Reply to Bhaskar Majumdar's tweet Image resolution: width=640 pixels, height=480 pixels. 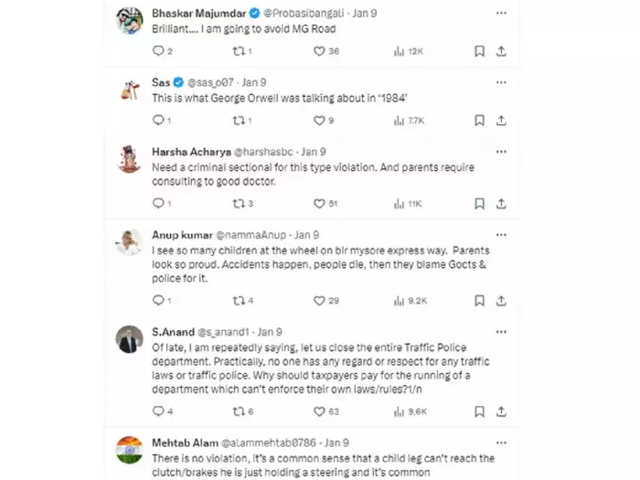[x=157, y=51]
